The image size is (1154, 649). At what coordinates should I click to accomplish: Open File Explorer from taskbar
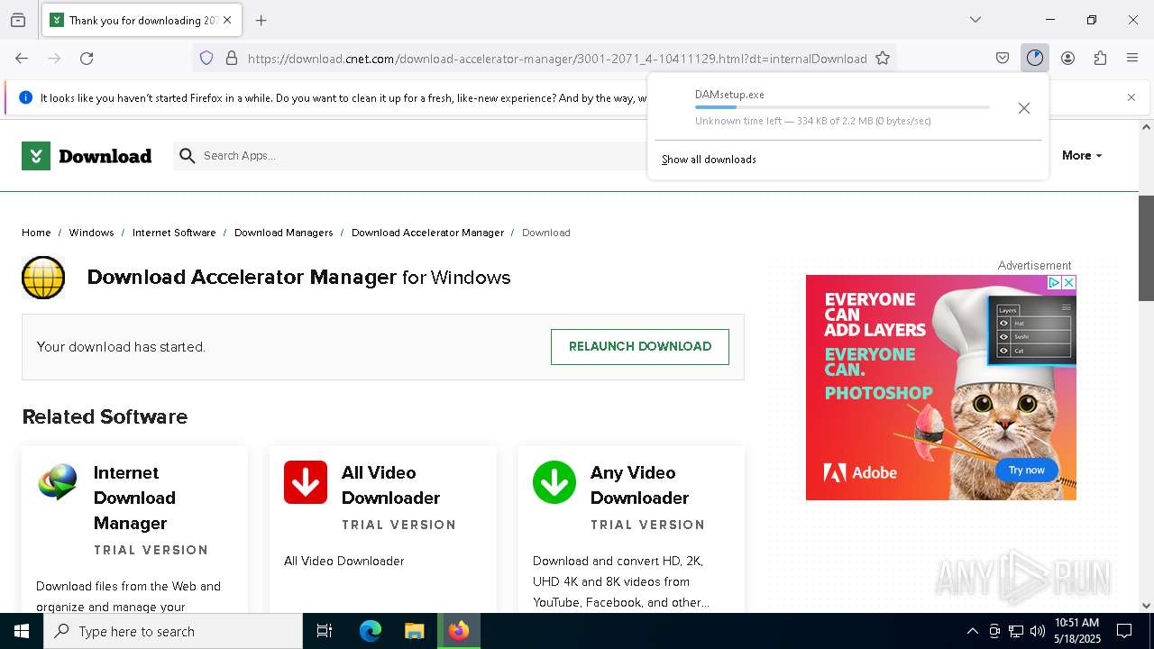[x=414, y=631]
